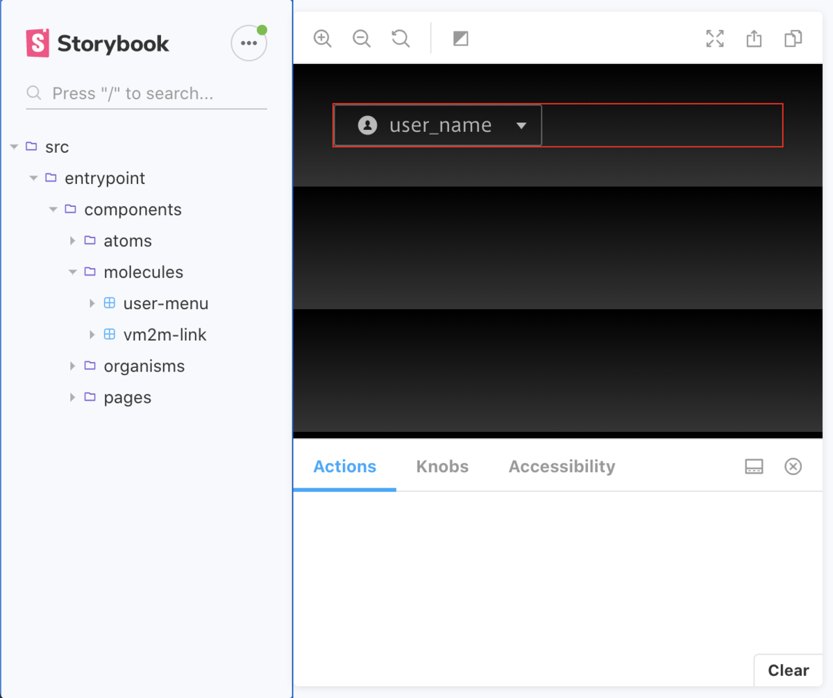Image resolution: width=833 pixels, height=698 pixels.
Task: Select the molecules folder label
Action: pos(144,272)
